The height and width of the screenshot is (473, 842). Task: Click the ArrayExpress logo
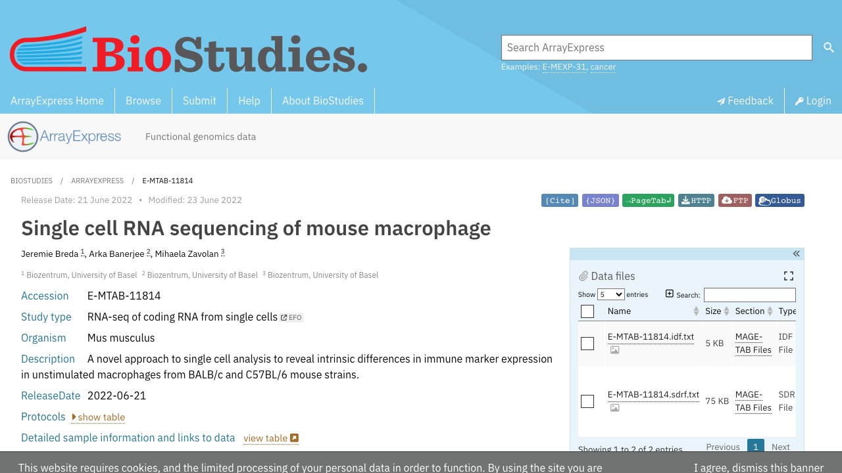64,137
